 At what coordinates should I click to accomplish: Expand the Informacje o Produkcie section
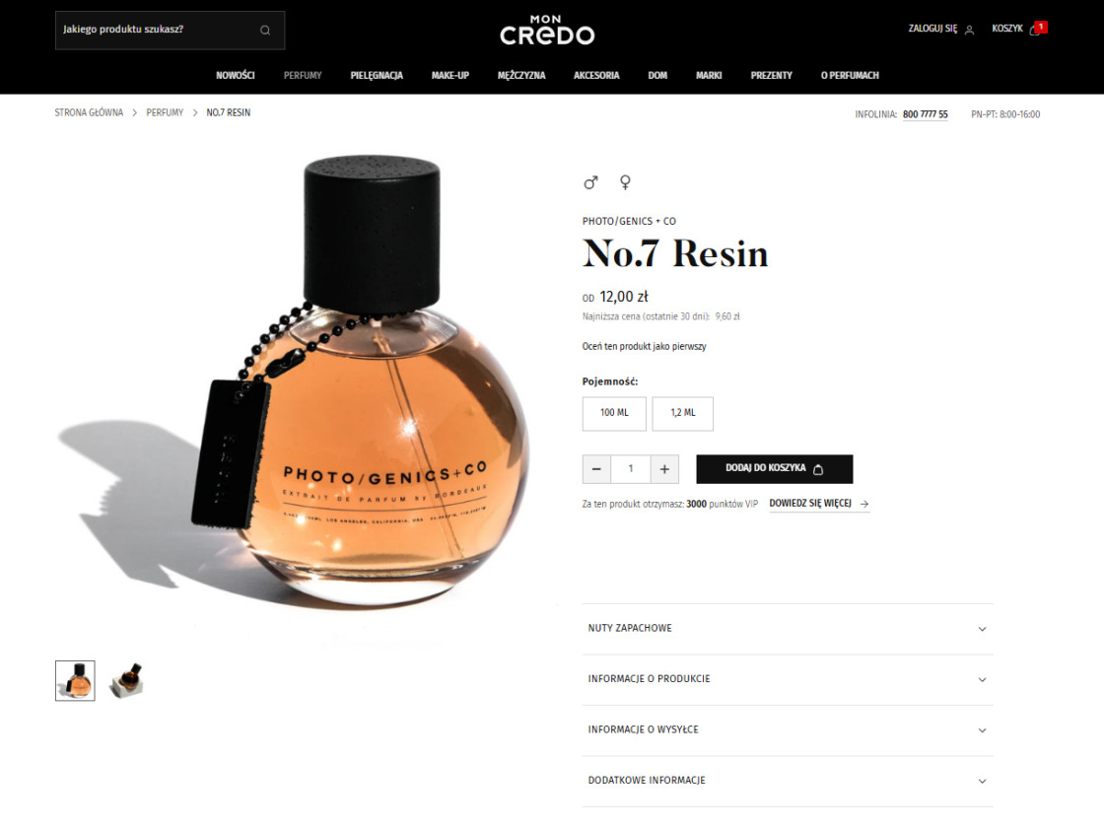pos(788,679)
